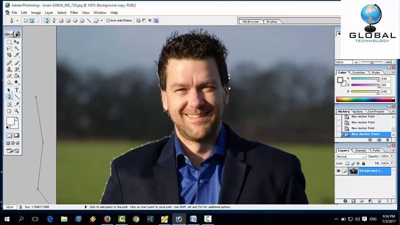
Task: Select the Clone Stamp tool
Action: click(9, 69)
